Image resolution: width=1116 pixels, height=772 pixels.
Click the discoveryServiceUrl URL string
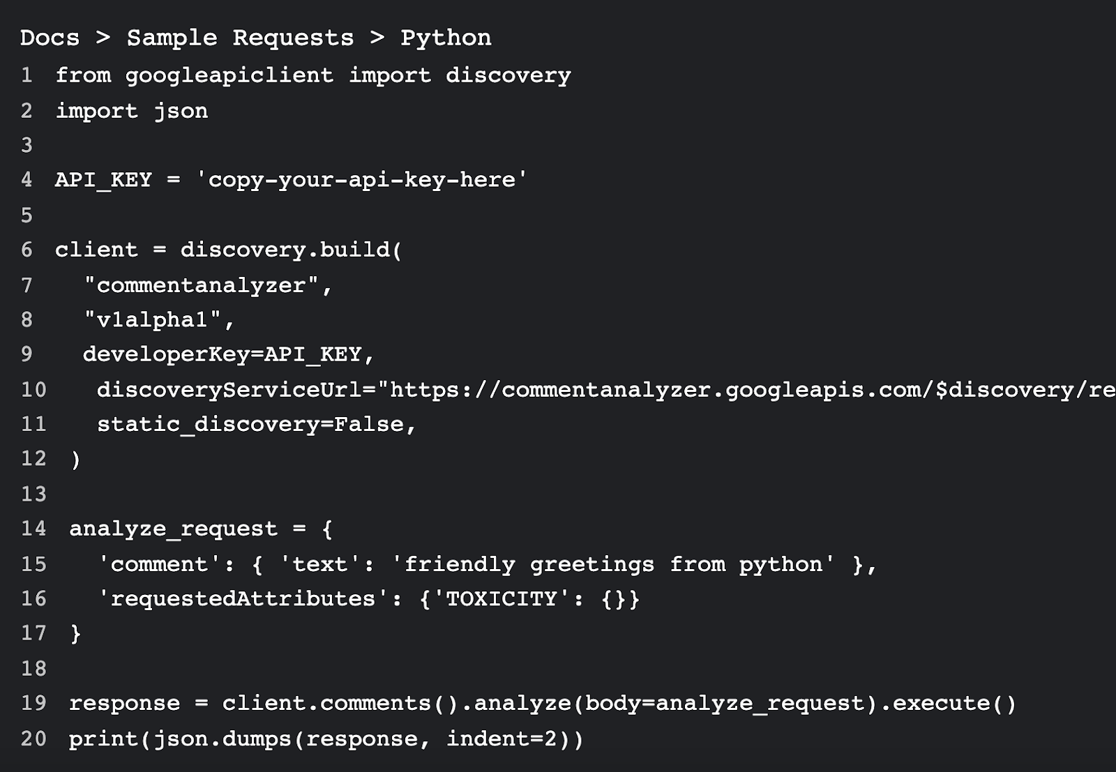[x=746, y=389]
